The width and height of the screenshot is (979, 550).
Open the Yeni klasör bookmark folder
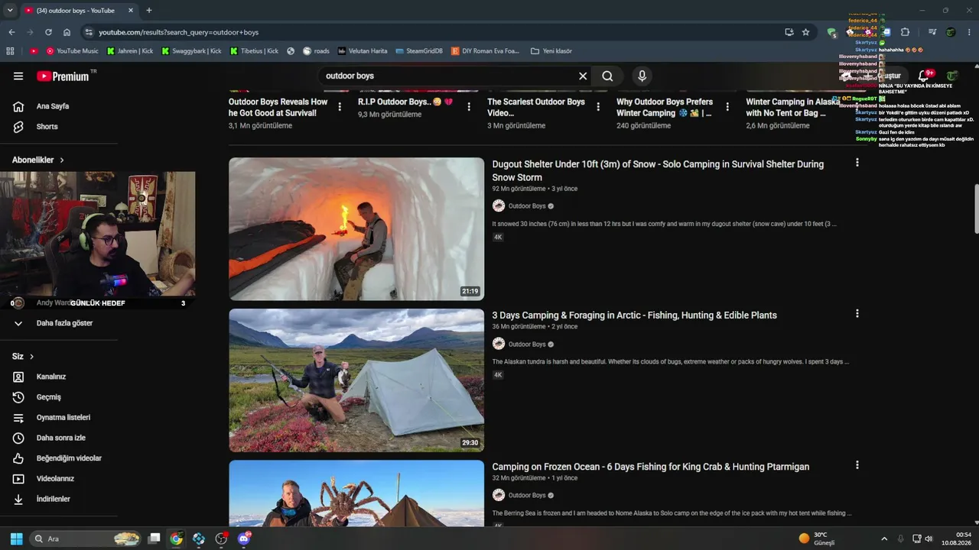pos(551,51)
